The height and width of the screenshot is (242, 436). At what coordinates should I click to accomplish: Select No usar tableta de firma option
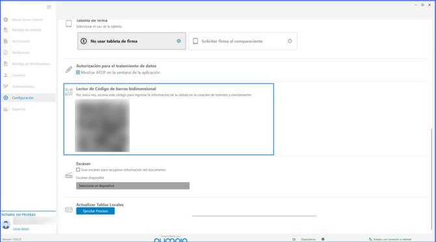pyautogui.click(x=131, y=41)
